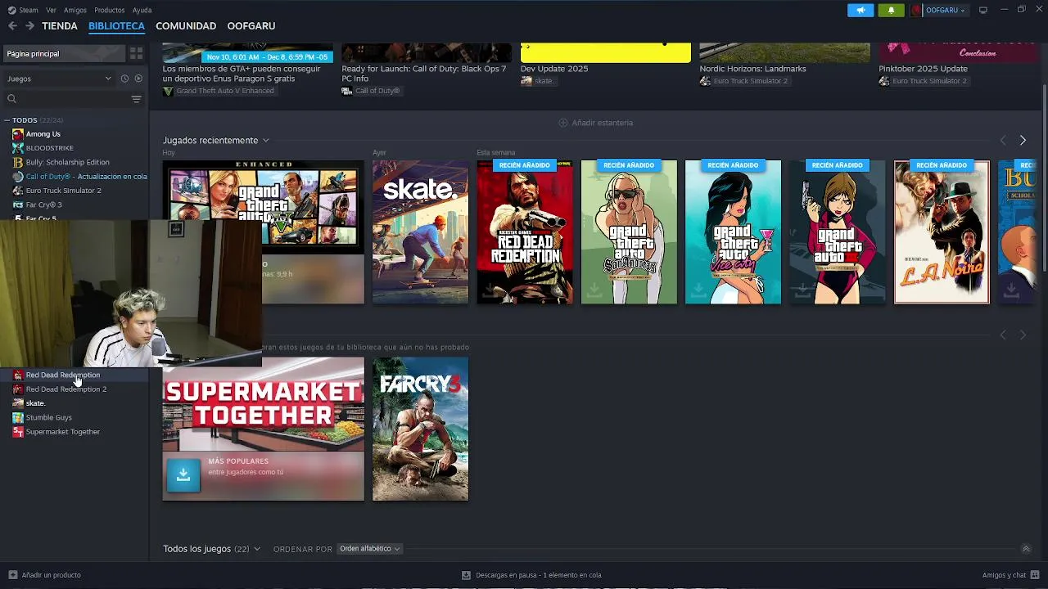Click the library search magnifier icon

[11, 99]
